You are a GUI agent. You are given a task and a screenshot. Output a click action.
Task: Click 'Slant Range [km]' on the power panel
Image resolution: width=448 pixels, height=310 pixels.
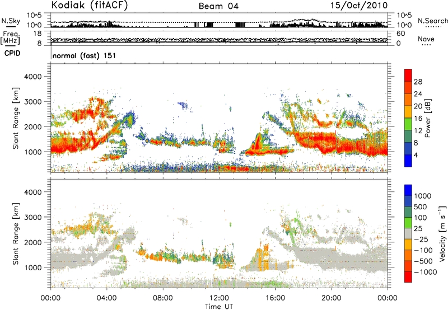click(16, 118)
